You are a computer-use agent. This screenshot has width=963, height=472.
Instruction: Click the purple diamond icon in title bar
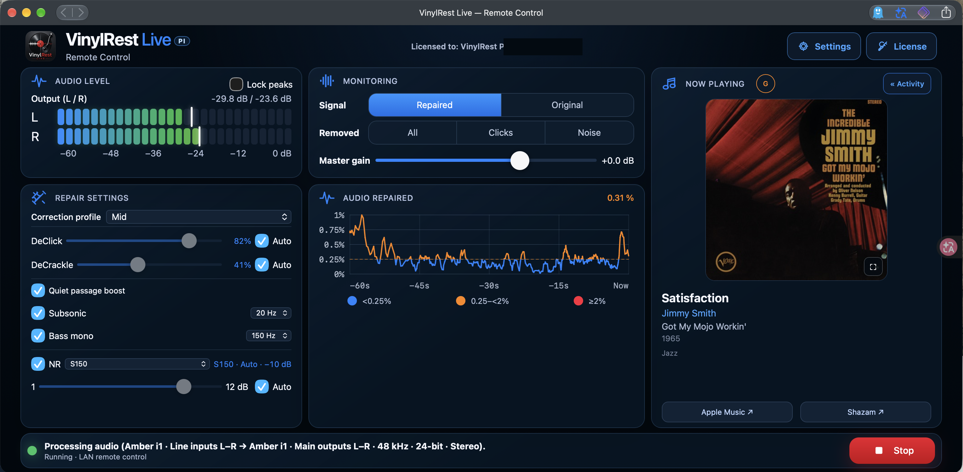pyautogui.click(x=923, y=13)
